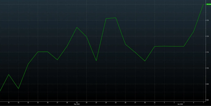Click the date 19 axis tick
The image size is (211, 106).
(77, 102)
